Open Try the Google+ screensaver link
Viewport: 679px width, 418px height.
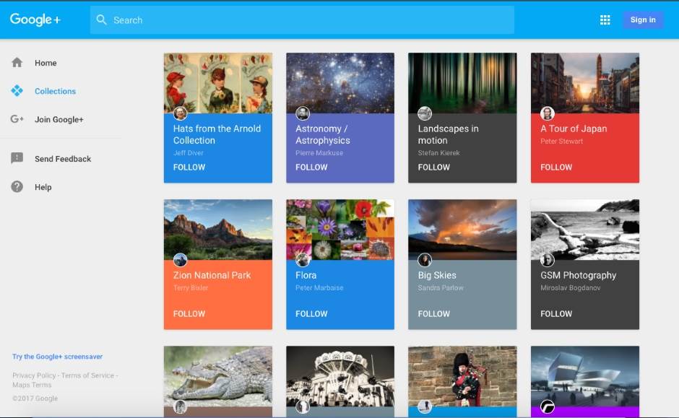pos(57,357)
